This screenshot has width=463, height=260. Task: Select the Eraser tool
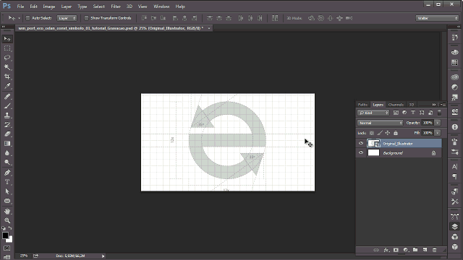pyautogui.click(x=7, y=134)
